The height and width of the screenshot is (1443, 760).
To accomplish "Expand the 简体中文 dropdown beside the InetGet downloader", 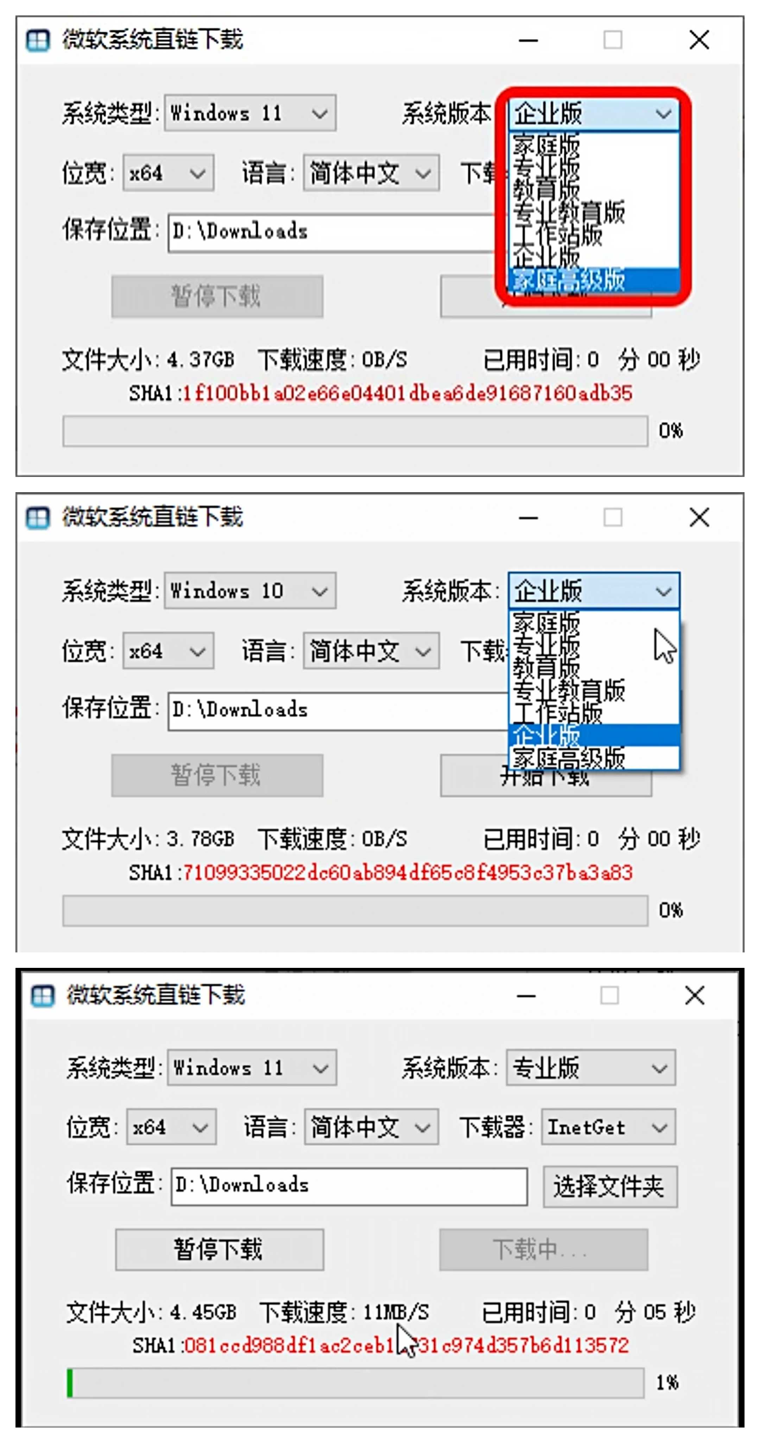I will pyautogui.click(x=371, y=1126).
